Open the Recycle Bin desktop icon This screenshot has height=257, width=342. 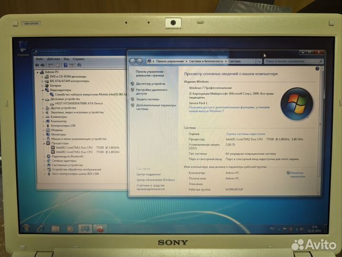(x=22, y=48)
